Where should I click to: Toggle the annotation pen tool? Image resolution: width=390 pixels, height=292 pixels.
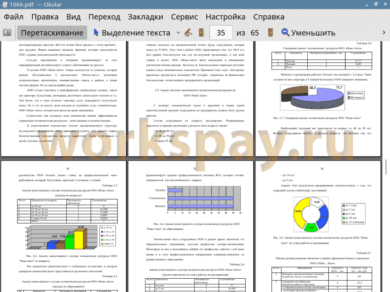[188, 33]
